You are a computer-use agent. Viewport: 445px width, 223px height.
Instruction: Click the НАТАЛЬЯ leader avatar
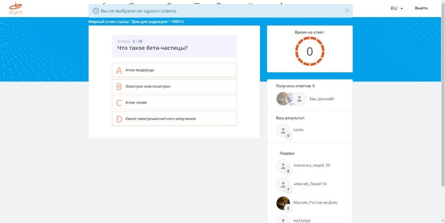click(283, 220)
